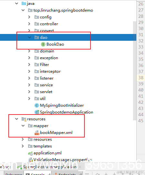
Task: Click the templates folder icon
Action: [30, 146]
